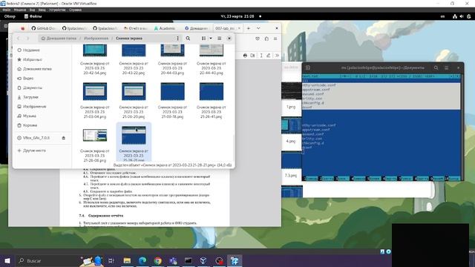Viewport: 475px width, 267px height.
Task: Select screenshot thumbnail dated 21-03-04
Action: coord(95,91)
